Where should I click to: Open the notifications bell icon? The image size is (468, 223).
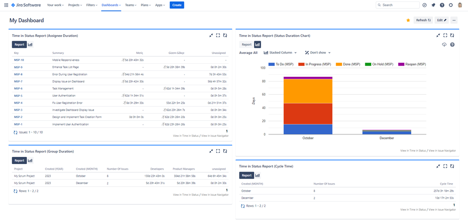[x=433, y=5]
